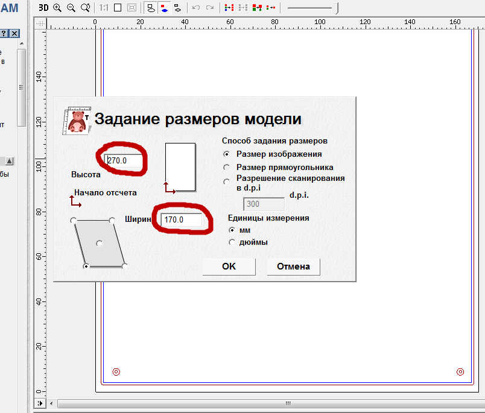
Task: Click the small rectangle over ellipse icon
Action: coord(177,7)
